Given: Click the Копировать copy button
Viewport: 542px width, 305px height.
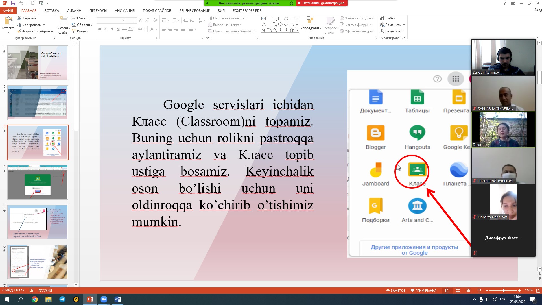Looking at the screenshot, I should point(29,25).
